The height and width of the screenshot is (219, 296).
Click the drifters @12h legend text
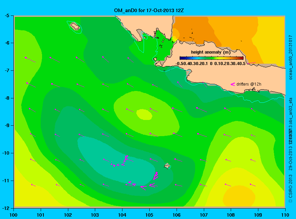pyautogui.click(x=249, y=84)
